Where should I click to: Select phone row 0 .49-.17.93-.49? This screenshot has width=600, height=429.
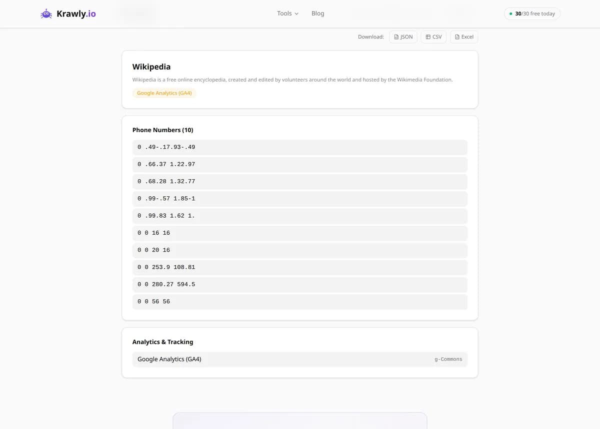pos(300,147)
